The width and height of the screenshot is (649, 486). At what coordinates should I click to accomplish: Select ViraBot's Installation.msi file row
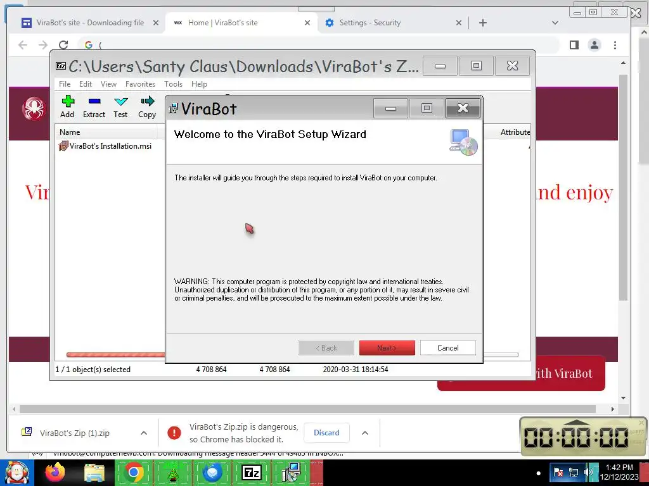tap(106, 146)
